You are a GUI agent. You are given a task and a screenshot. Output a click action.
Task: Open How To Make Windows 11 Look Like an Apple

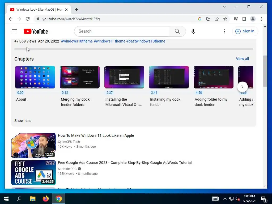(96, 135)
